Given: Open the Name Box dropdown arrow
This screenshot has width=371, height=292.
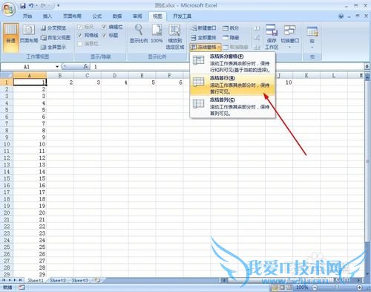Looking at the screenshot, I should 57,67.
